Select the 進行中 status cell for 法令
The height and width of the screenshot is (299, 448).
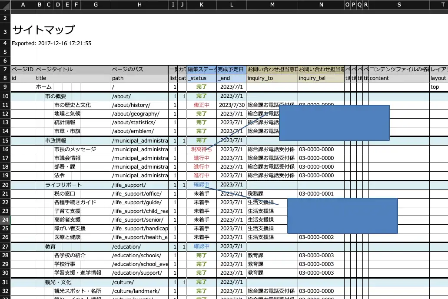click(201, 176)
